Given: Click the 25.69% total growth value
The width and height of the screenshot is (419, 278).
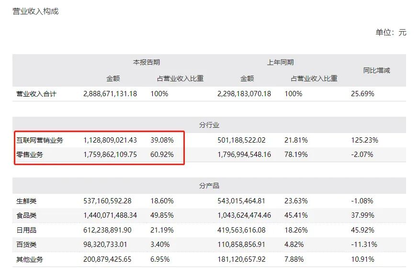Looking at the screenshot, I should (362, 94).
